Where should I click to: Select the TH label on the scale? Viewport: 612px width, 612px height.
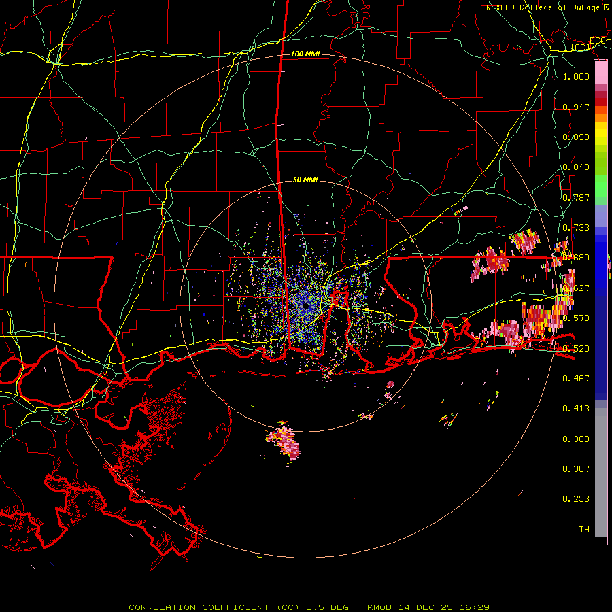584,530
